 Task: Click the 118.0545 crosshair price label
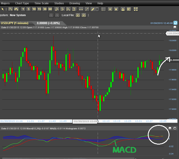point(172,34)
